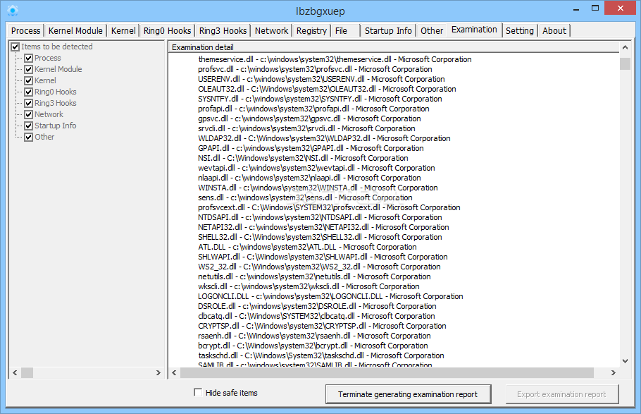
Task: Uncheck the Ring3 Hooks checkbox in tree
Action: (x=28, y=103)
